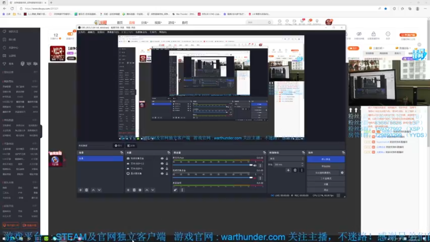
Task: Open source properties gear in Sources panel
Action: (x=140, y=190)
